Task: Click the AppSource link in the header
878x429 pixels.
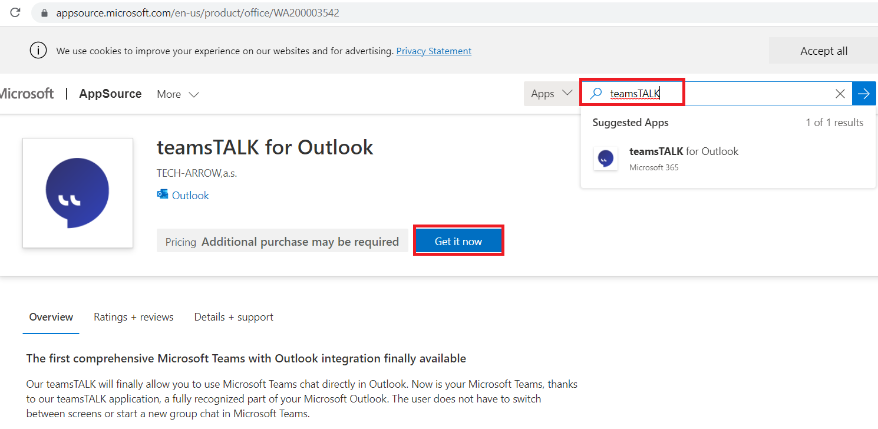Action: tap(110, 93)
